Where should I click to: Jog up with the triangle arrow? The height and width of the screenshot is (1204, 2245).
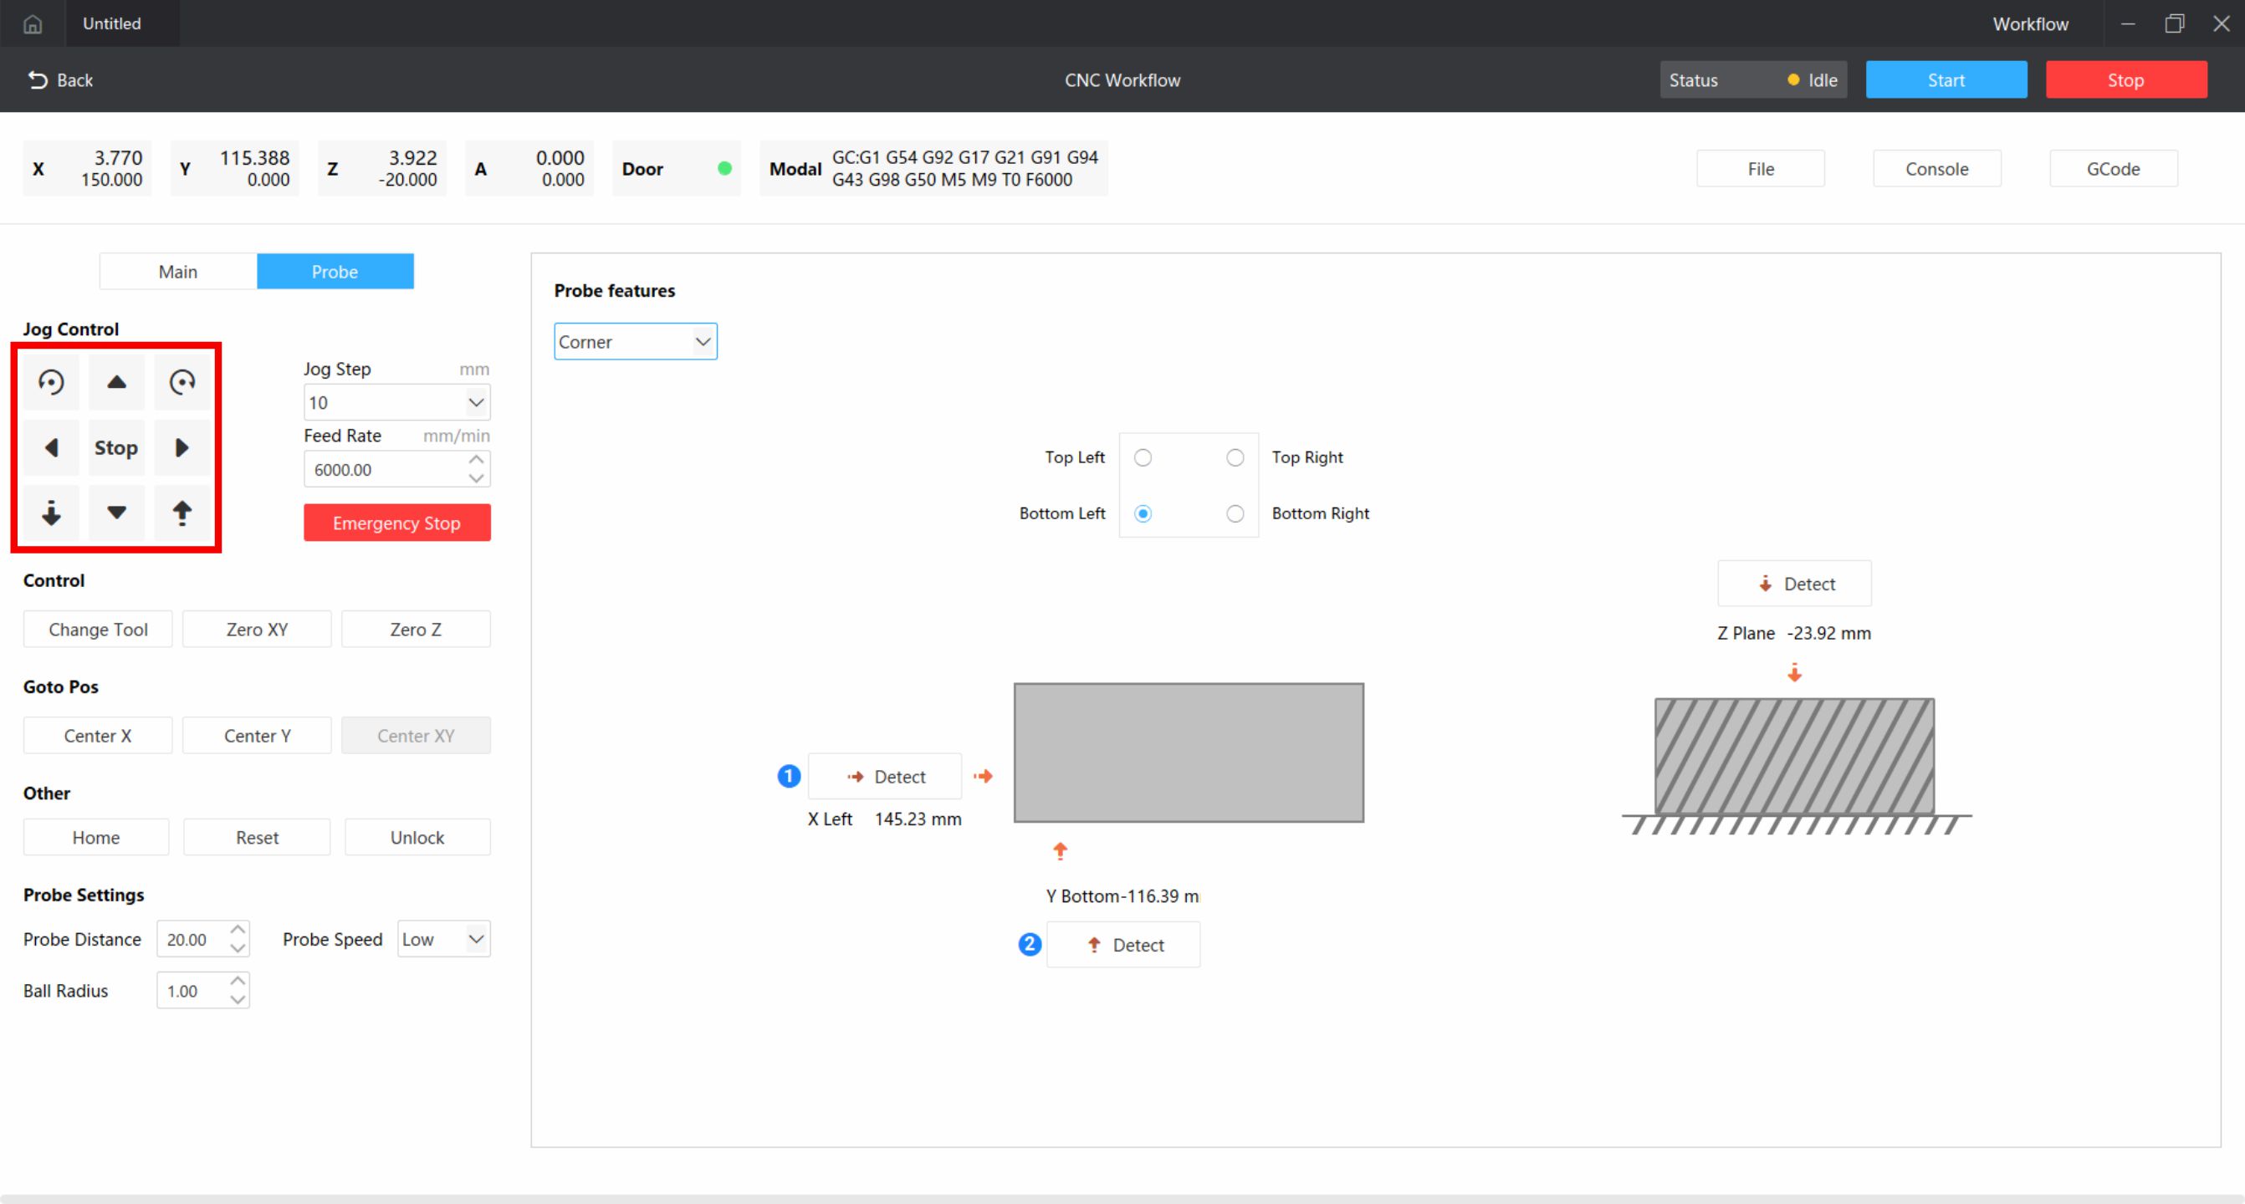tap(116, 381)
